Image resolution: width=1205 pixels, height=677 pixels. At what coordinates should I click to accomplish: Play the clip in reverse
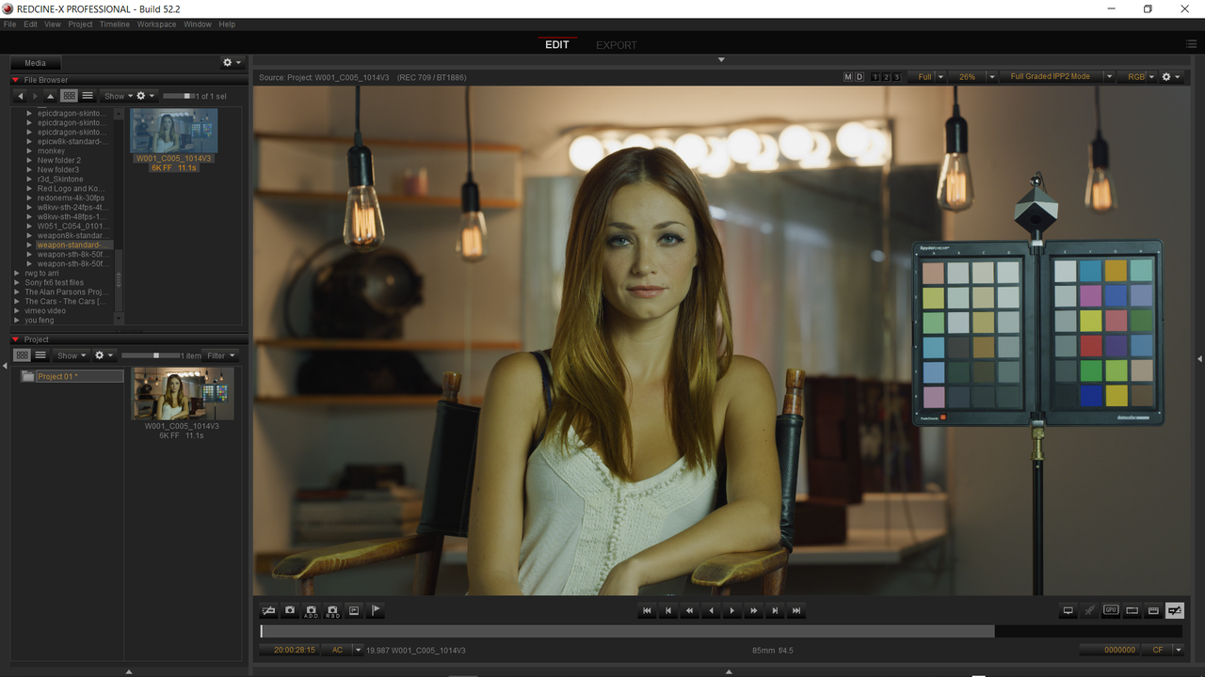[x=711, y=611]
